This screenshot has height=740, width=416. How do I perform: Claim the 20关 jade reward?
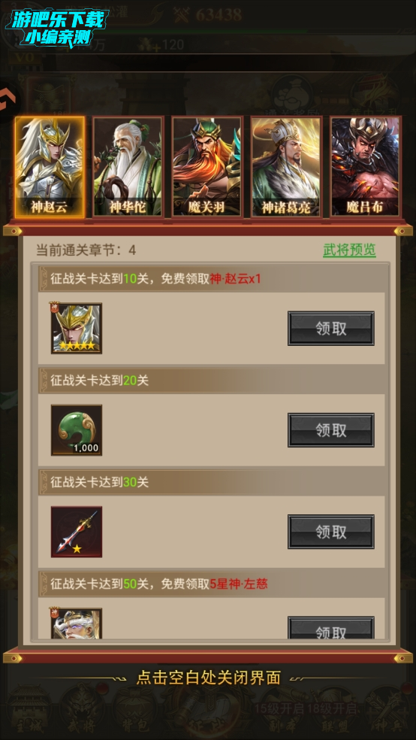330,430
